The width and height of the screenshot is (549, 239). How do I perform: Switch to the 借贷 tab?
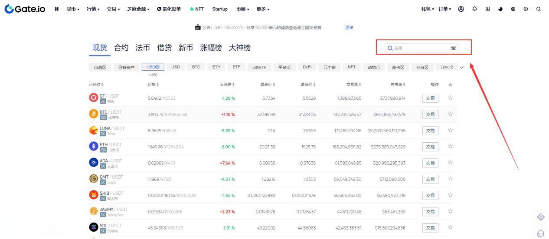point(164,48)
